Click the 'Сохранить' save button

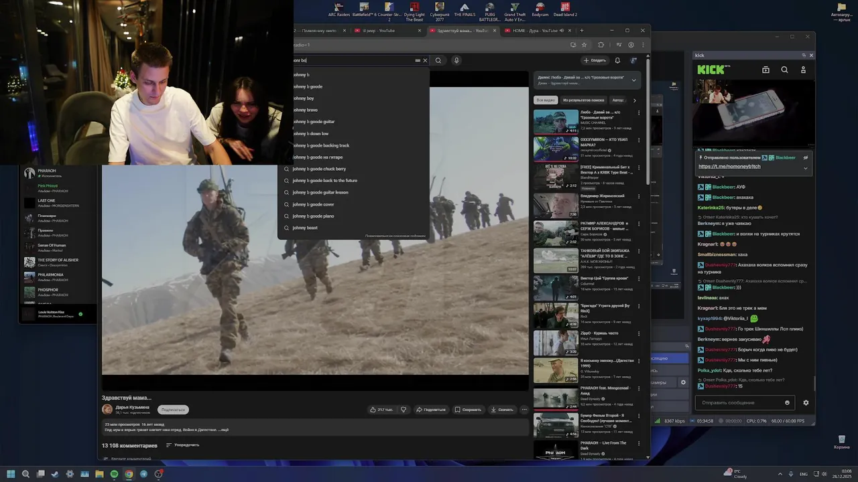point(468,410)
